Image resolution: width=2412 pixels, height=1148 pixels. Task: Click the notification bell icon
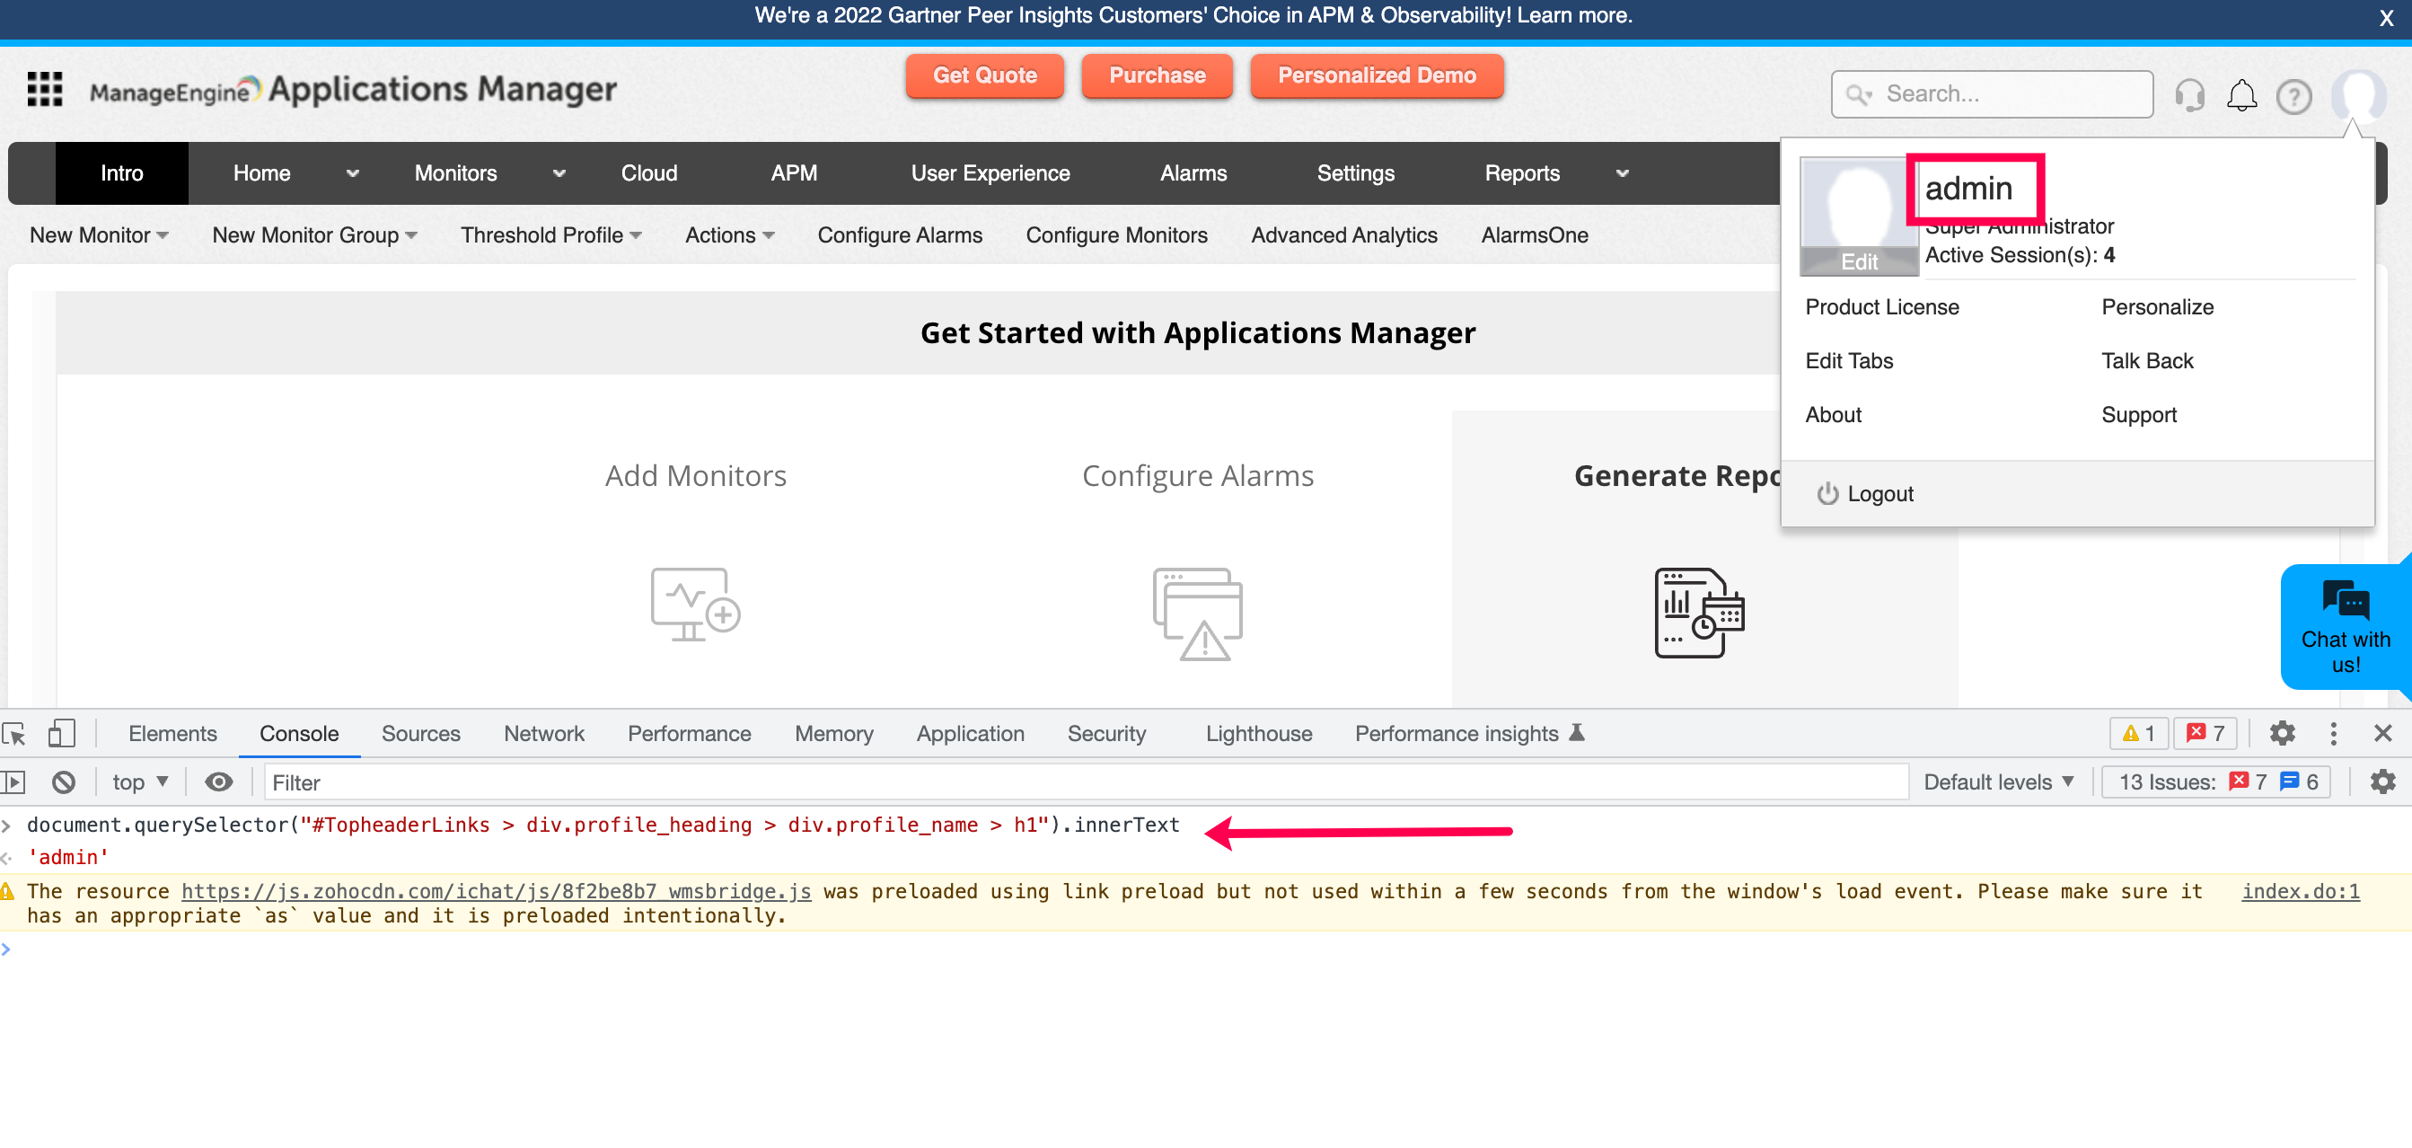point(2240,94)
